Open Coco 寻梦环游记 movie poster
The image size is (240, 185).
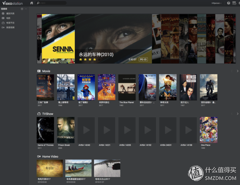(x=106, y=87)
